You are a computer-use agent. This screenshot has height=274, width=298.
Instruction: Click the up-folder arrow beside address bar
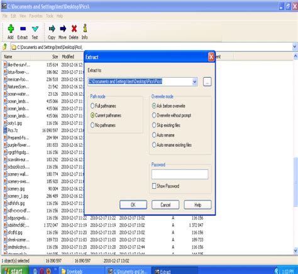(x=5, y=47)
